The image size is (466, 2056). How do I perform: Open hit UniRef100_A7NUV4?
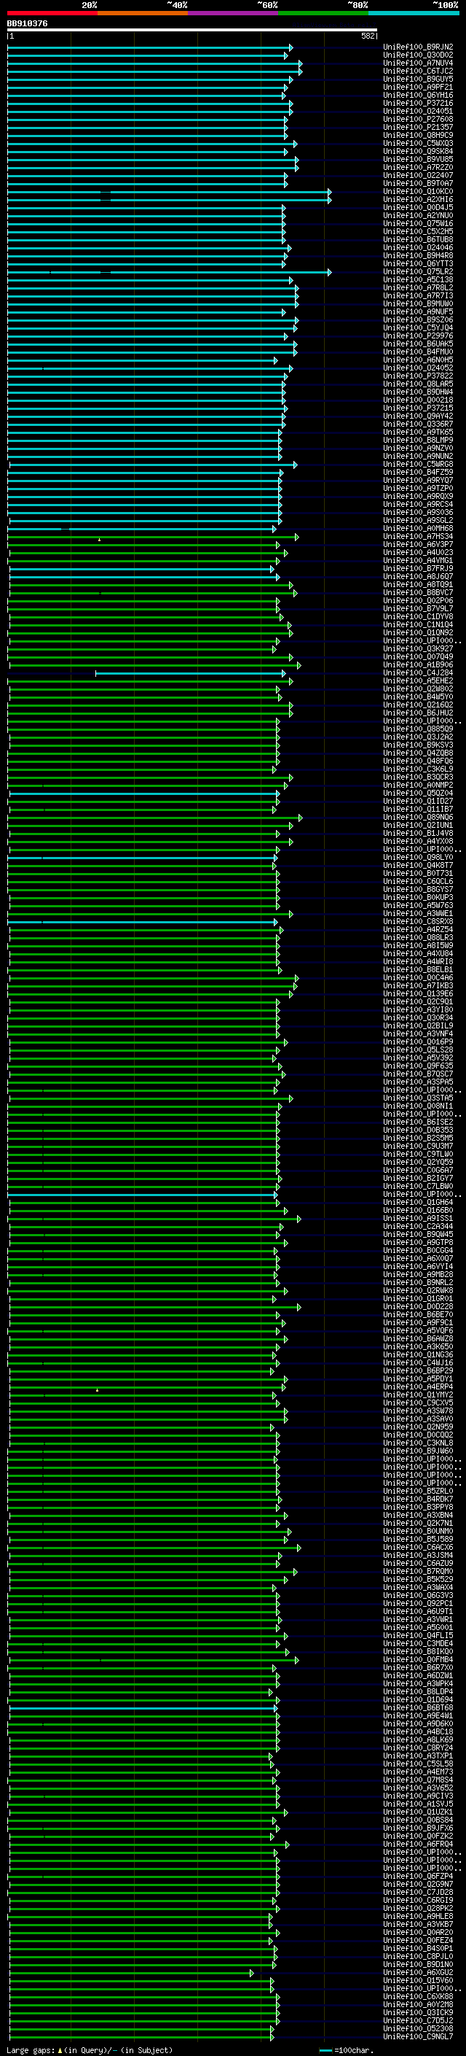pyautogui.click(x=418, y=63)
